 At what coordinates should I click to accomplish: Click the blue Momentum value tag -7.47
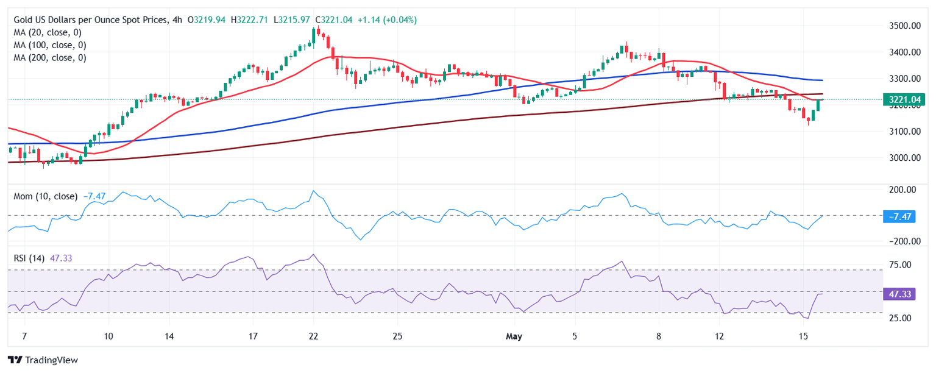click(x=900, y=216)
